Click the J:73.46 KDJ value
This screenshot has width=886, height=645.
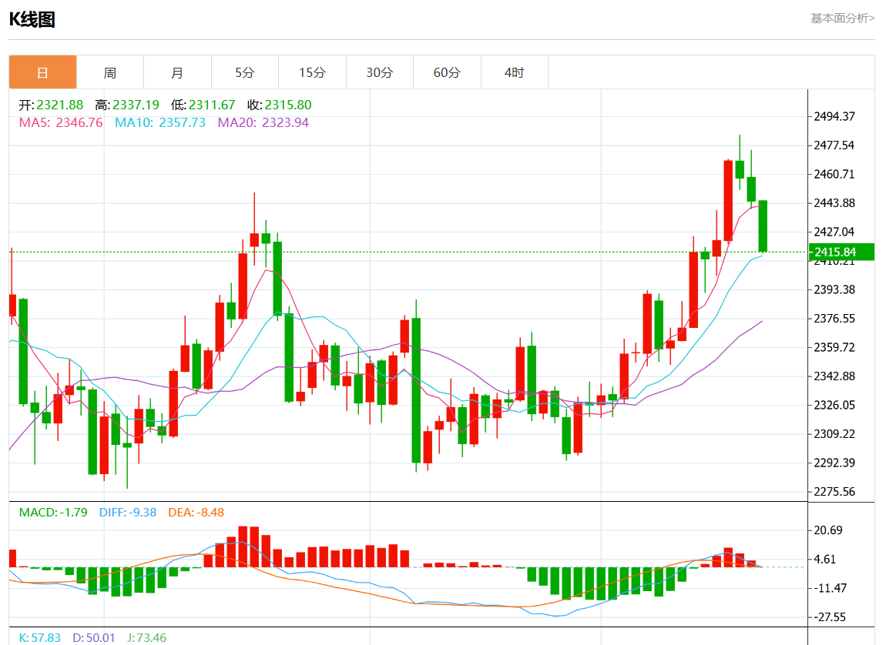(147, 637)
